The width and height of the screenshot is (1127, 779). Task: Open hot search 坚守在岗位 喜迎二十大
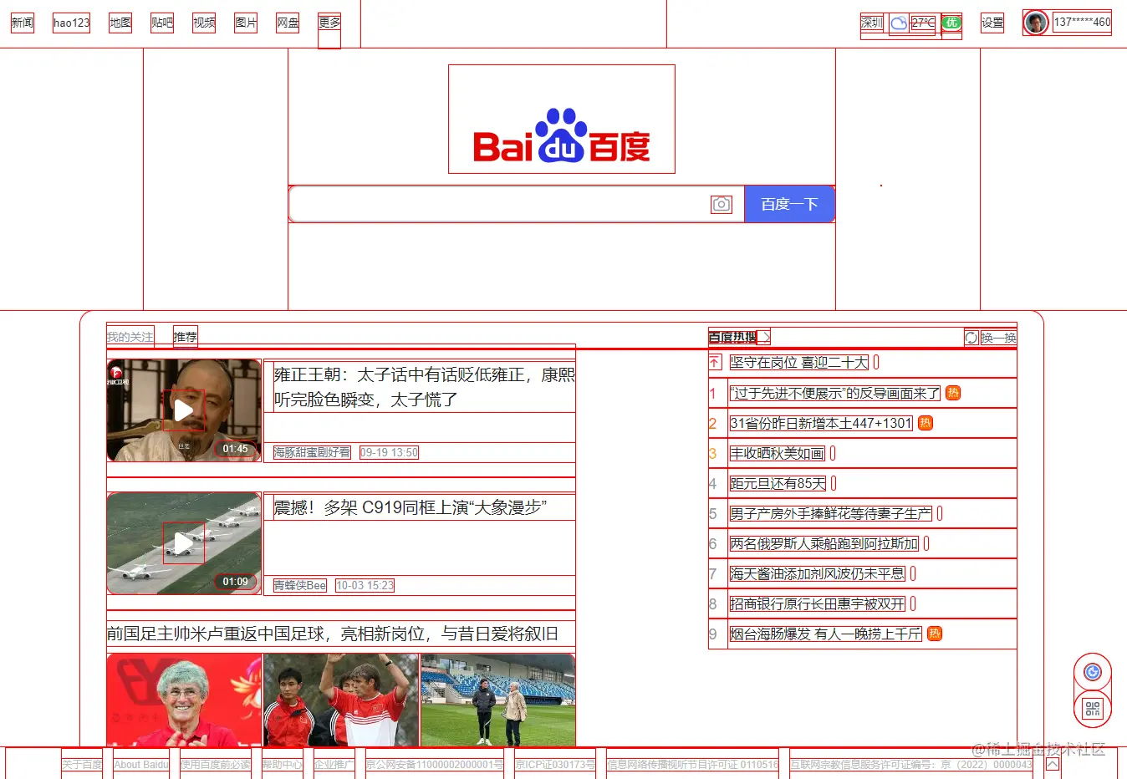pyautogui.click(x=798, y=362)
